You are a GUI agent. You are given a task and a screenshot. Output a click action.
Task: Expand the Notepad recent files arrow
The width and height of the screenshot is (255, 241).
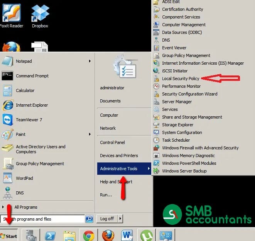pos(90,61)
